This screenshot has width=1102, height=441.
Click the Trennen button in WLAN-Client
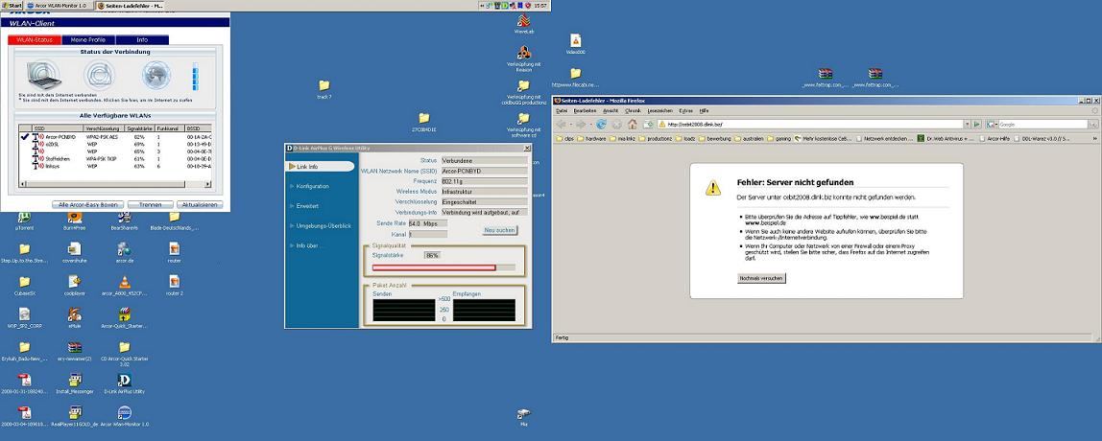pos(150,204)
